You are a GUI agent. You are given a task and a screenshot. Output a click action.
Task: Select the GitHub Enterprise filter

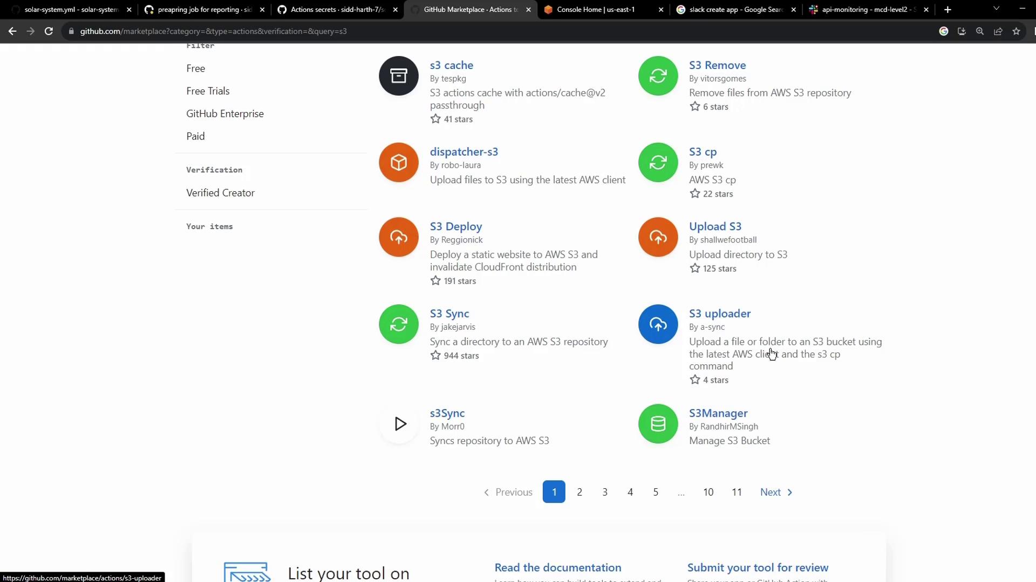point(224,114)
